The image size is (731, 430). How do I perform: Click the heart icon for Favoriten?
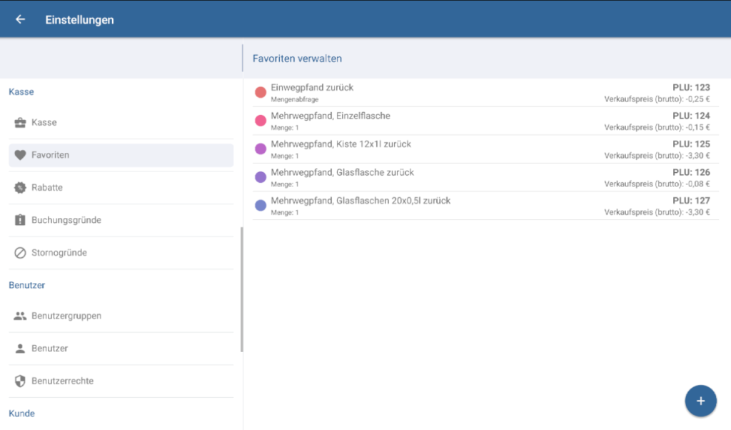click(x=20, y=155)
